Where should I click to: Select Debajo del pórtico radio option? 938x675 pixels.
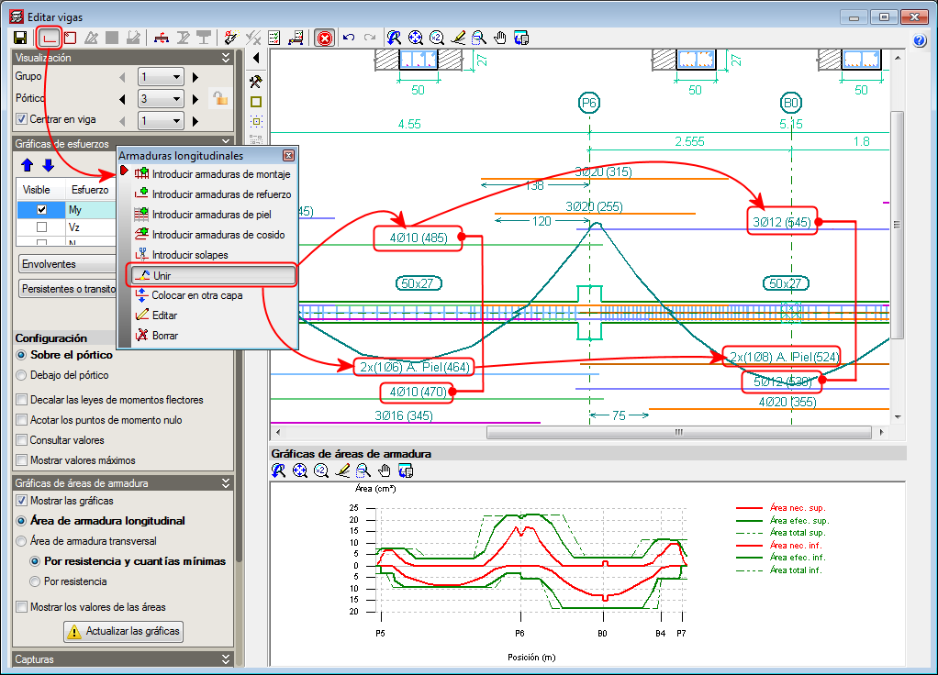pyautogui.click(x=22, y=375)
